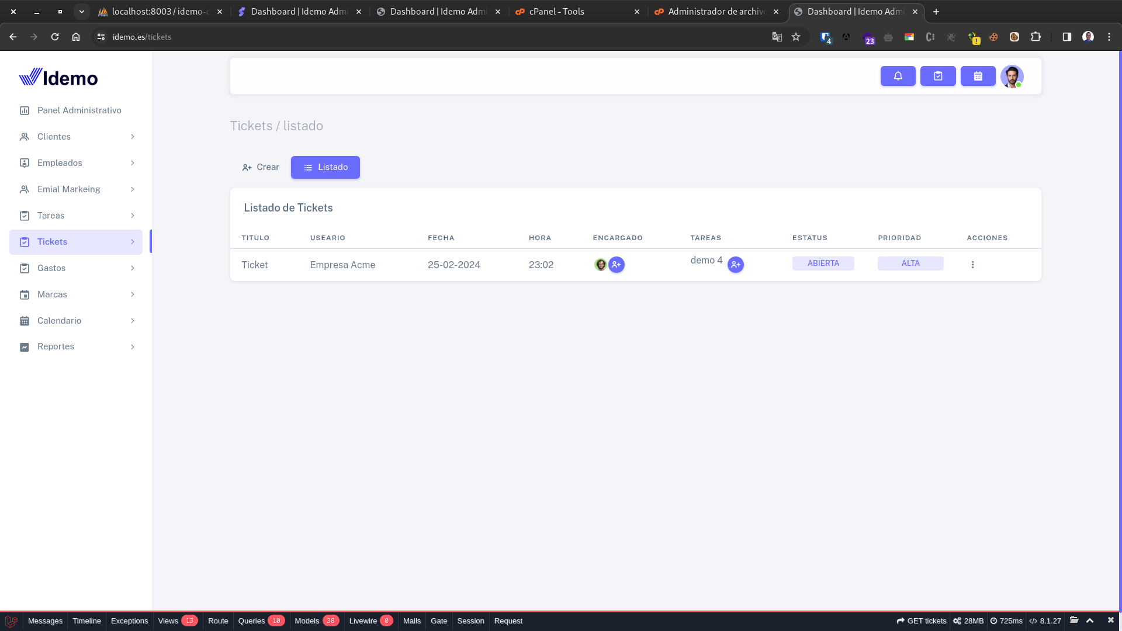Expand the Empleados sidebar submenu
This screenshot has height=631, width=1122.
pyautogui.click(x=76, y=163)
